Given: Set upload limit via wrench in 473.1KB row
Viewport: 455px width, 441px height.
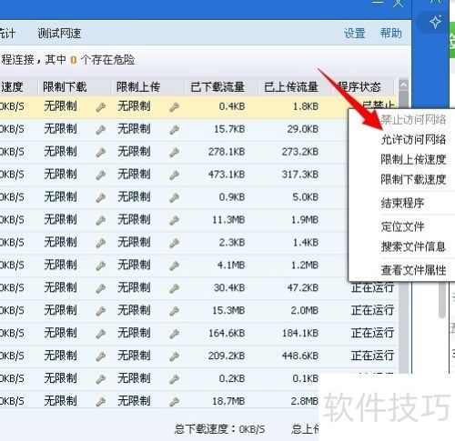Looking at the screenshot, I should (174, 175).
